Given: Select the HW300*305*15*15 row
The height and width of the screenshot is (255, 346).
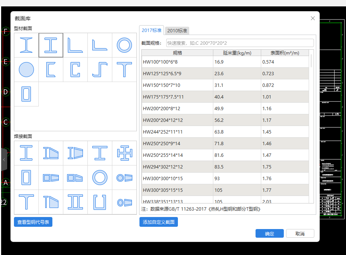Looking at the screenshot, I should tap(225, 190).
